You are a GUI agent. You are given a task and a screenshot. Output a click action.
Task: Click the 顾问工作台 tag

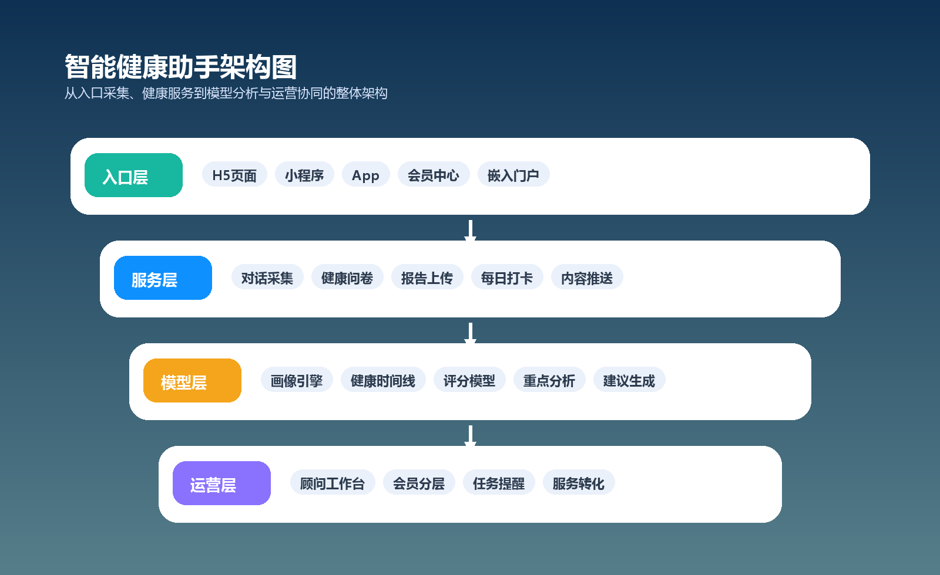pyautogui.click(x=333, y=483)
